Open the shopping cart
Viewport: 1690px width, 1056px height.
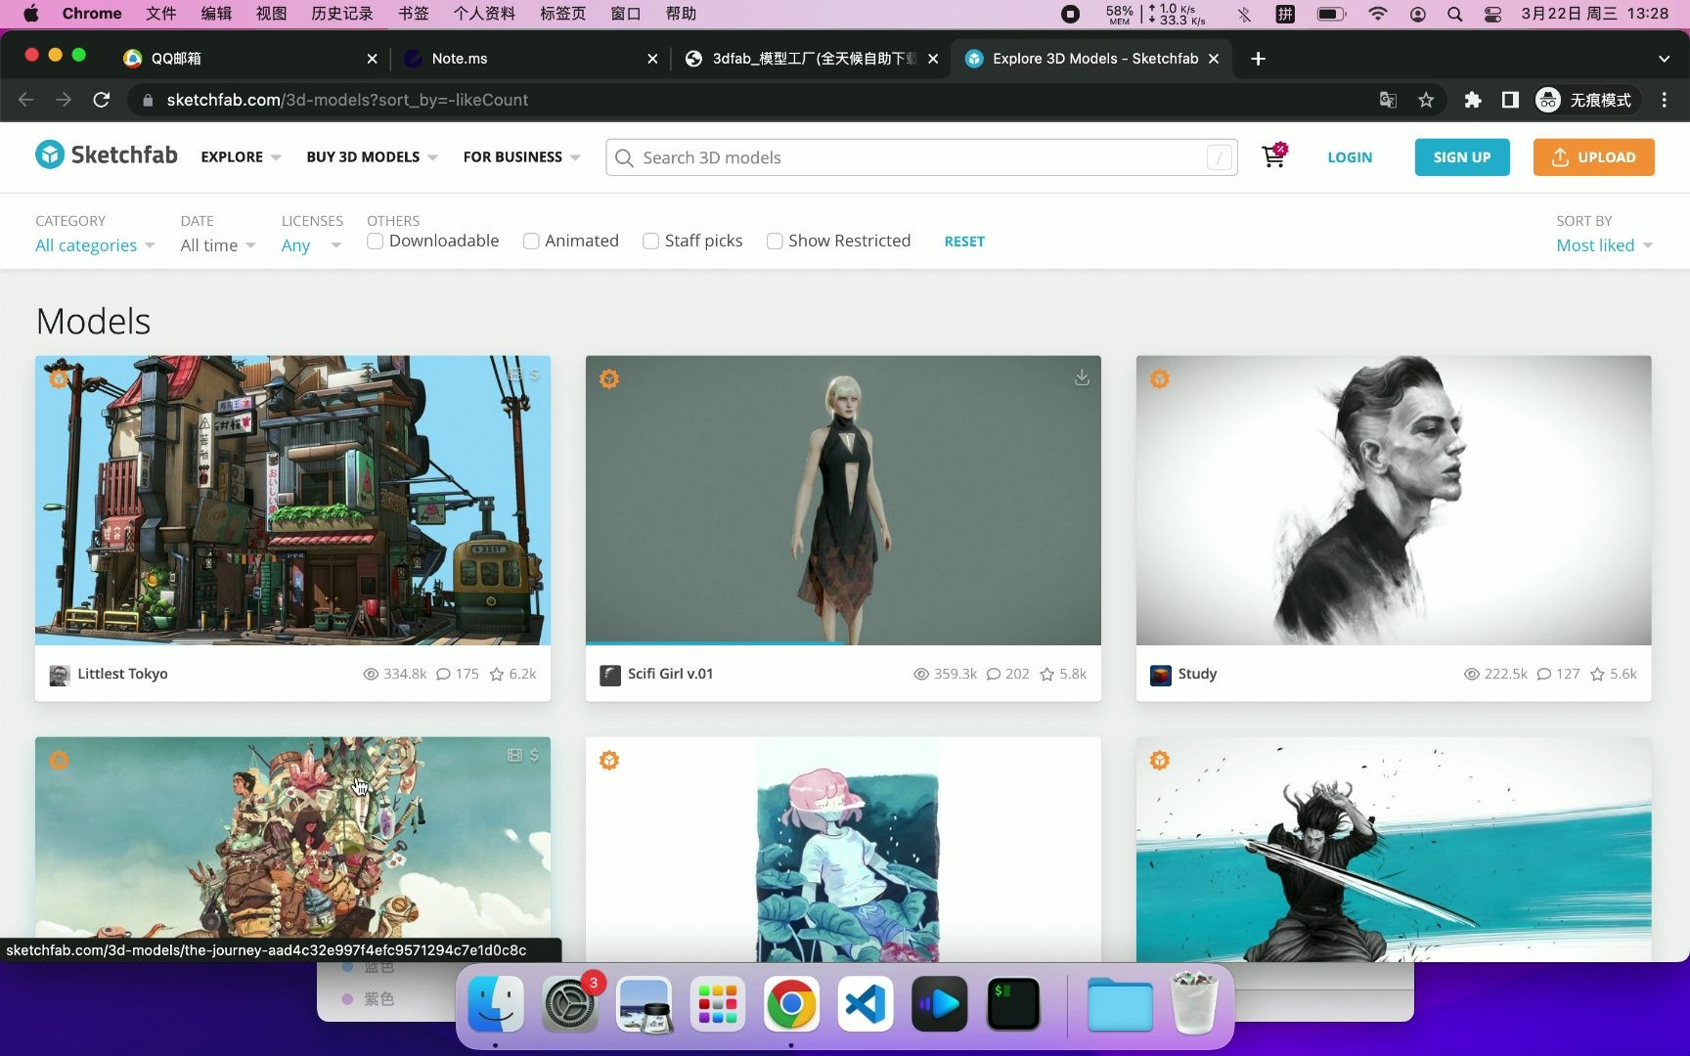coord(1272,156)
